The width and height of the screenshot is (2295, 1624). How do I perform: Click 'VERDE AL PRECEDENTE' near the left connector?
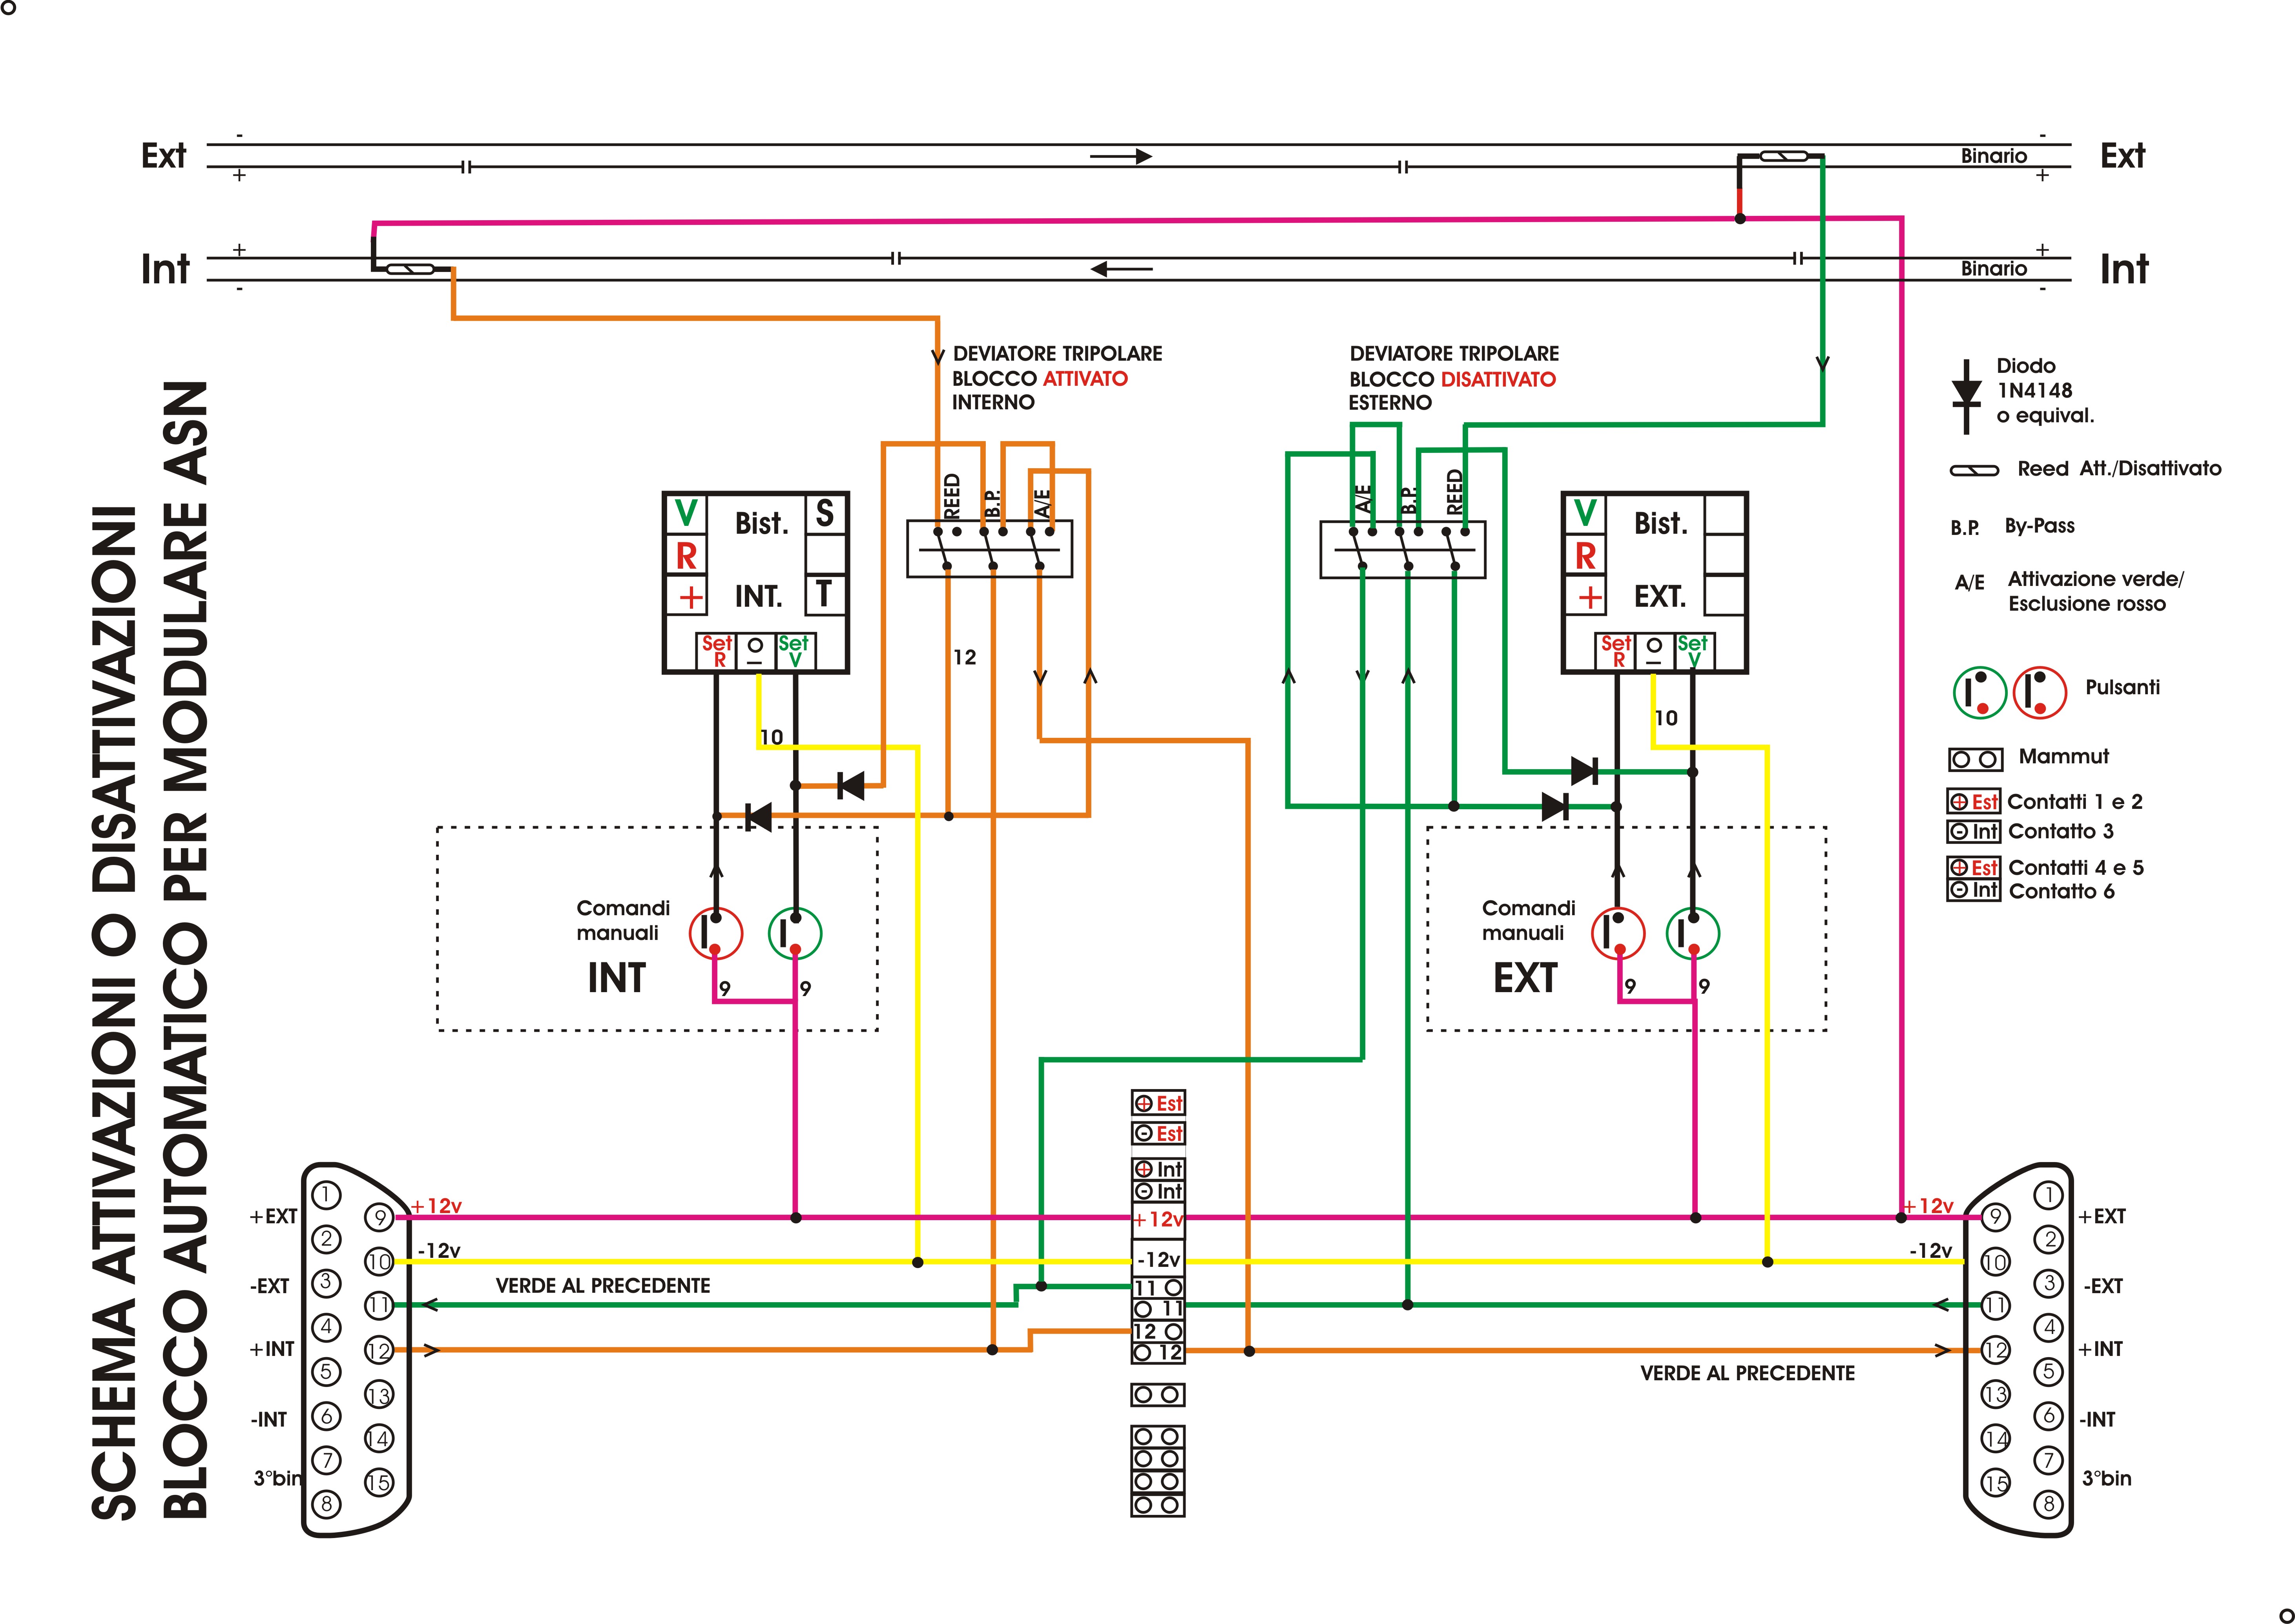tap(603, 1286)
